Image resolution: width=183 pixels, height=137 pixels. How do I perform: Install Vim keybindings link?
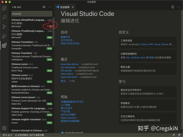click(128, 58)
